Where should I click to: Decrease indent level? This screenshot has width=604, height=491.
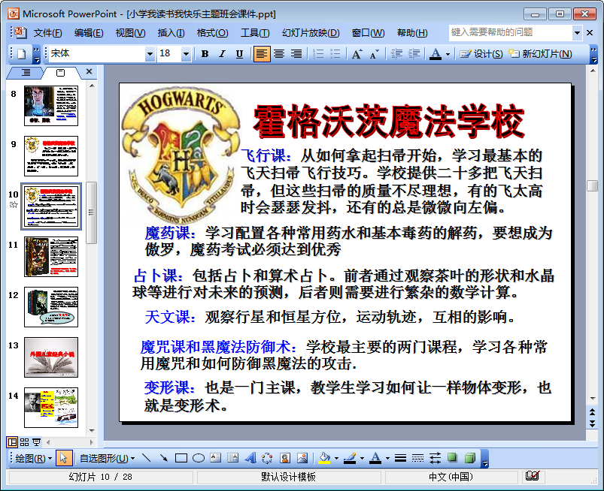point(396,54)
